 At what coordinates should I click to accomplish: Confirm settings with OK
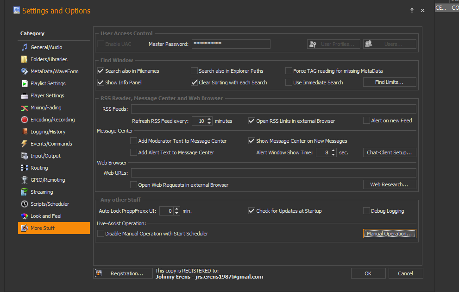click(x=368, y=273)
